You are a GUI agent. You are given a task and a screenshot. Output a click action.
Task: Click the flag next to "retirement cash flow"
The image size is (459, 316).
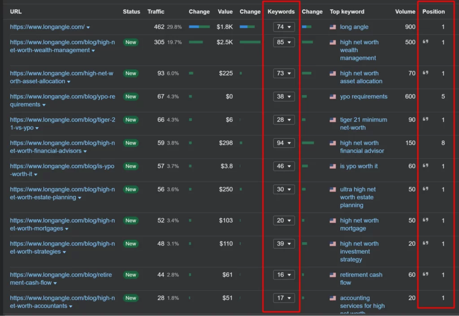[x=332, y=275]
